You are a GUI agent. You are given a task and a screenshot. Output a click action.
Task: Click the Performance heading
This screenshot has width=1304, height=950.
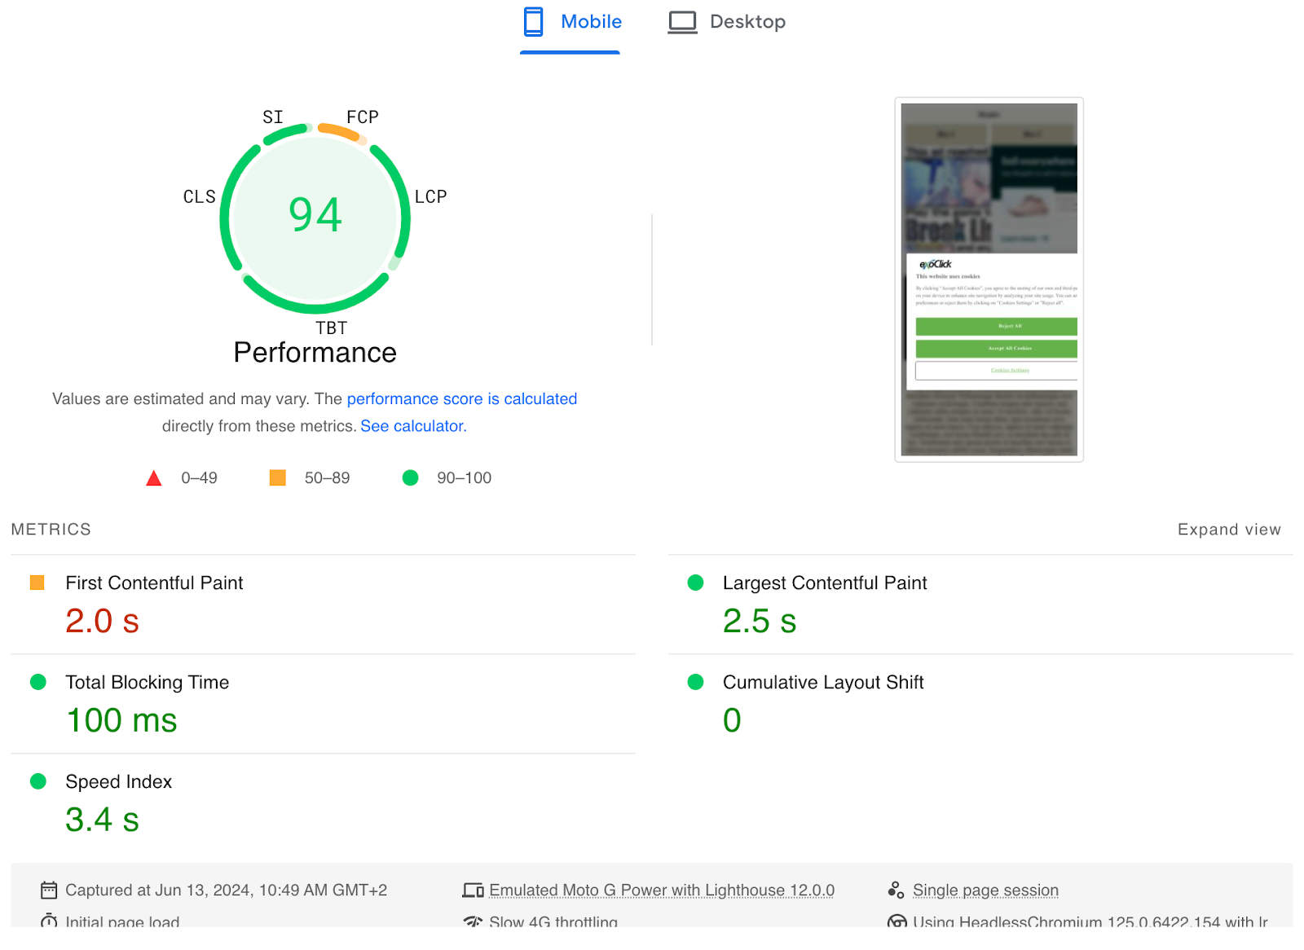(x=315, y=353)
